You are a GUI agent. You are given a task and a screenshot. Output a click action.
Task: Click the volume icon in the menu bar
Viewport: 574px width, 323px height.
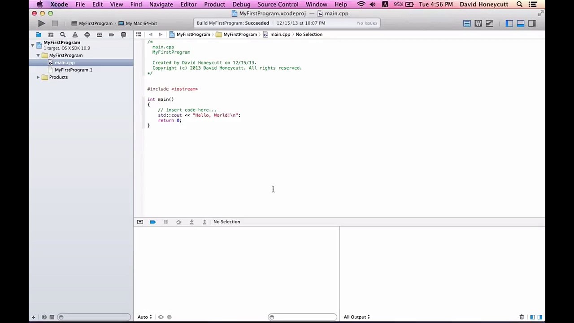click(x=372, y=4)
